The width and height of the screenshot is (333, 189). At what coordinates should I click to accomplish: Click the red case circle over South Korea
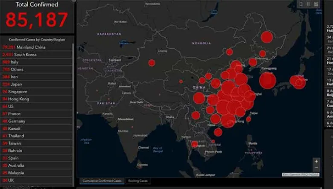pos(268,80)
